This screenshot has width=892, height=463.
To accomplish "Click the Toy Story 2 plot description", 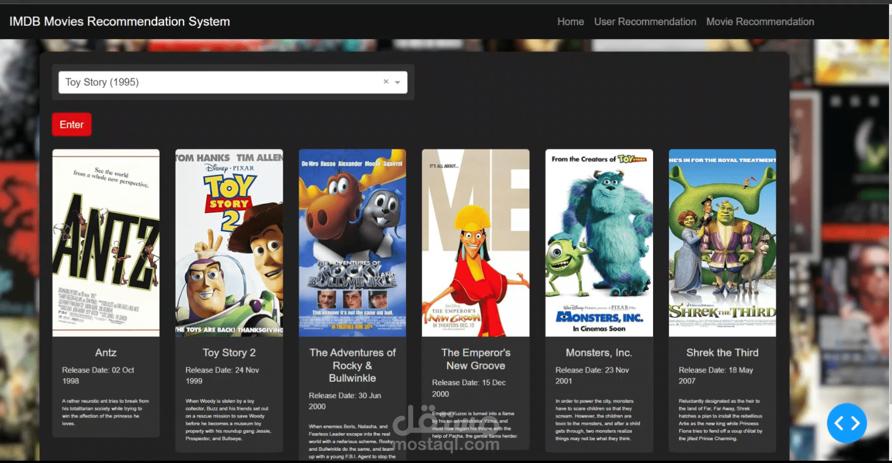I will (229, 420).
